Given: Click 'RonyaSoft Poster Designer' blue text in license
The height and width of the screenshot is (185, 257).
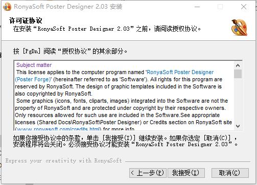Looking at the screenshot, I should click(x=180, y=72).
